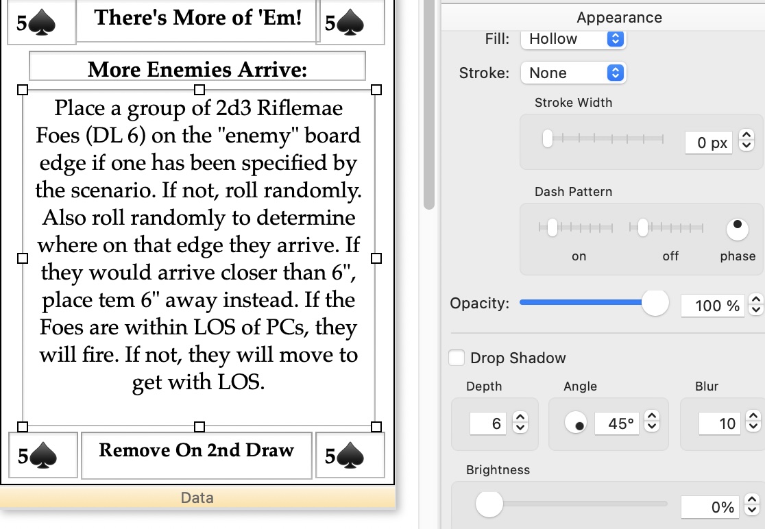Screen dimensions: 765x529
Task: Click the Dash Pattern 'off' slider
Action: (x=666, y=227)
